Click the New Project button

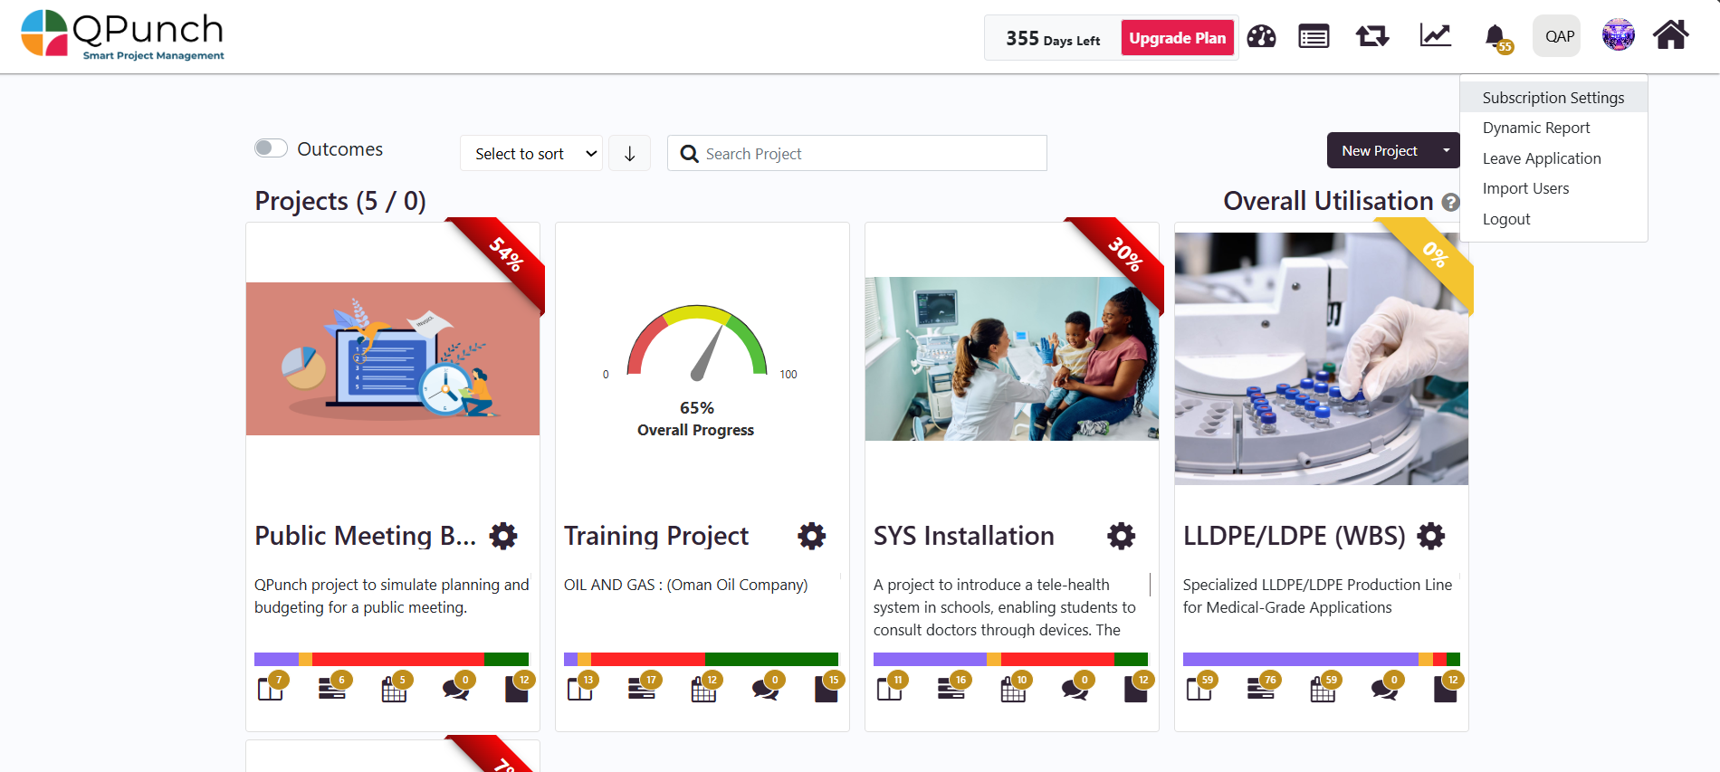point(1379,150)
